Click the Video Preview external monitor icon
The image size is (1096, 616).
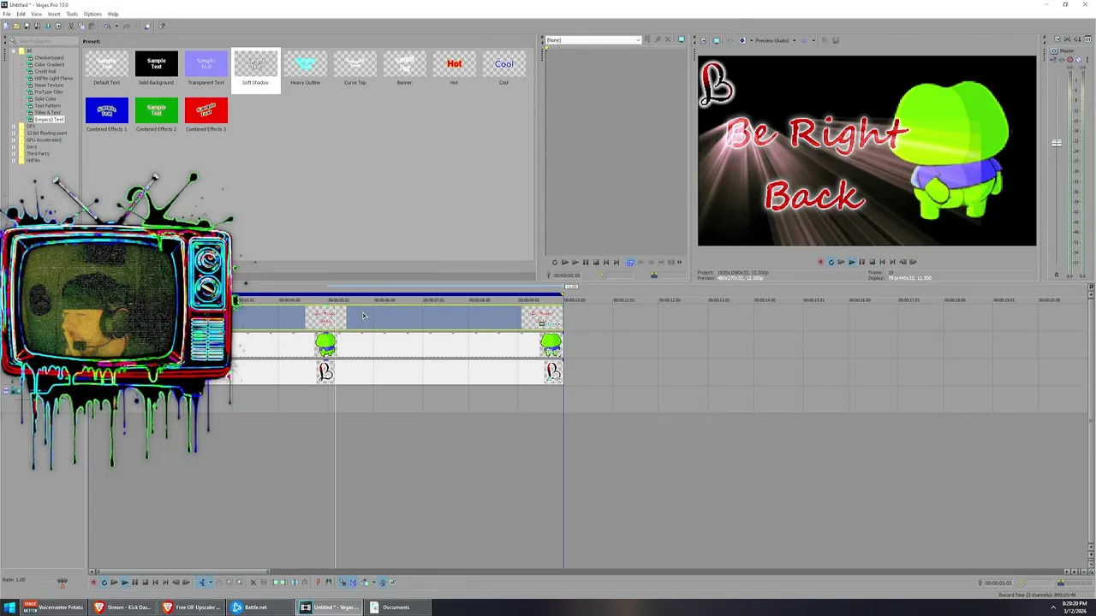(716, 40)
